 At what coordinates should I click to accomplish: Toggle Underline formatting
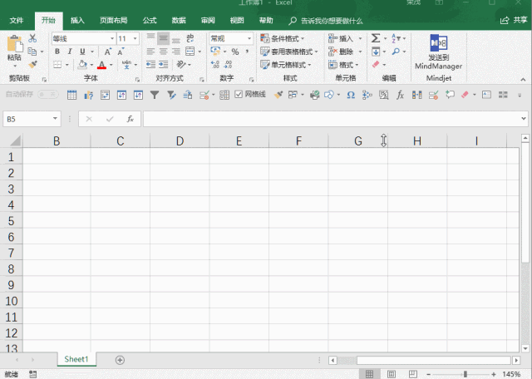[x=82, y=52]
